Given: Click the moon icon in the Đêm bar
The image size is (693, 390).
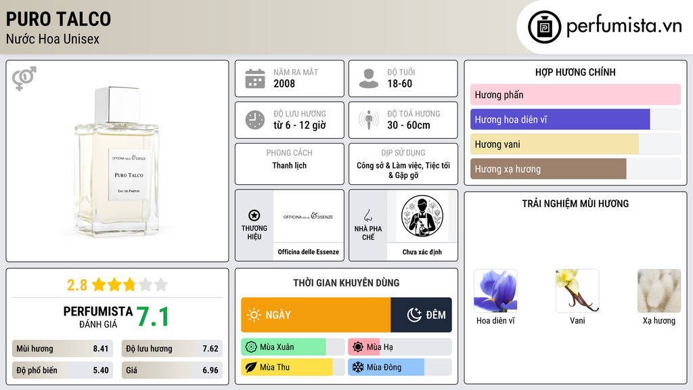Looking at the screenshot, I should coord(414,315).
